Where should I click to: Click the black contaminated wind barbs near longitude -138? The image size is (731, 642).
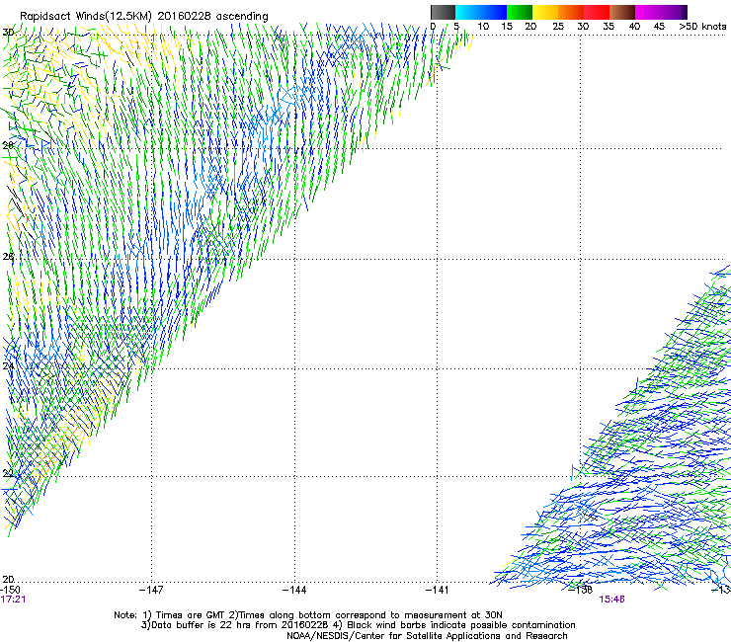589,517
